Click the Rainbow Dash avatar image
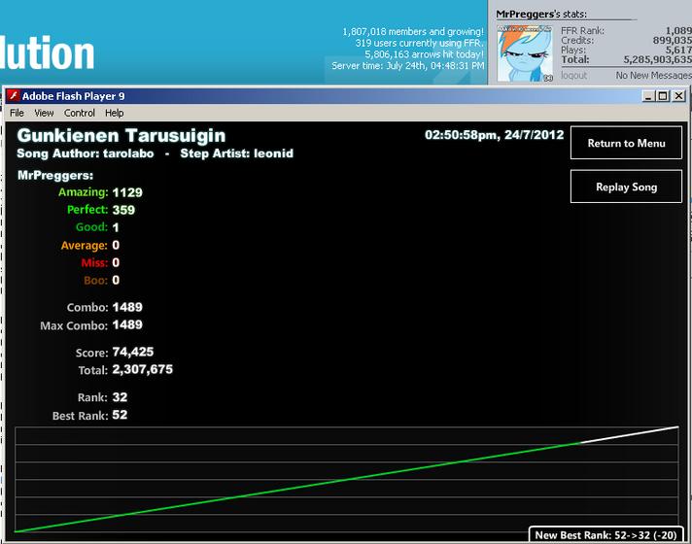Screen dimensions: 692x544 click(x=525, y=53)
